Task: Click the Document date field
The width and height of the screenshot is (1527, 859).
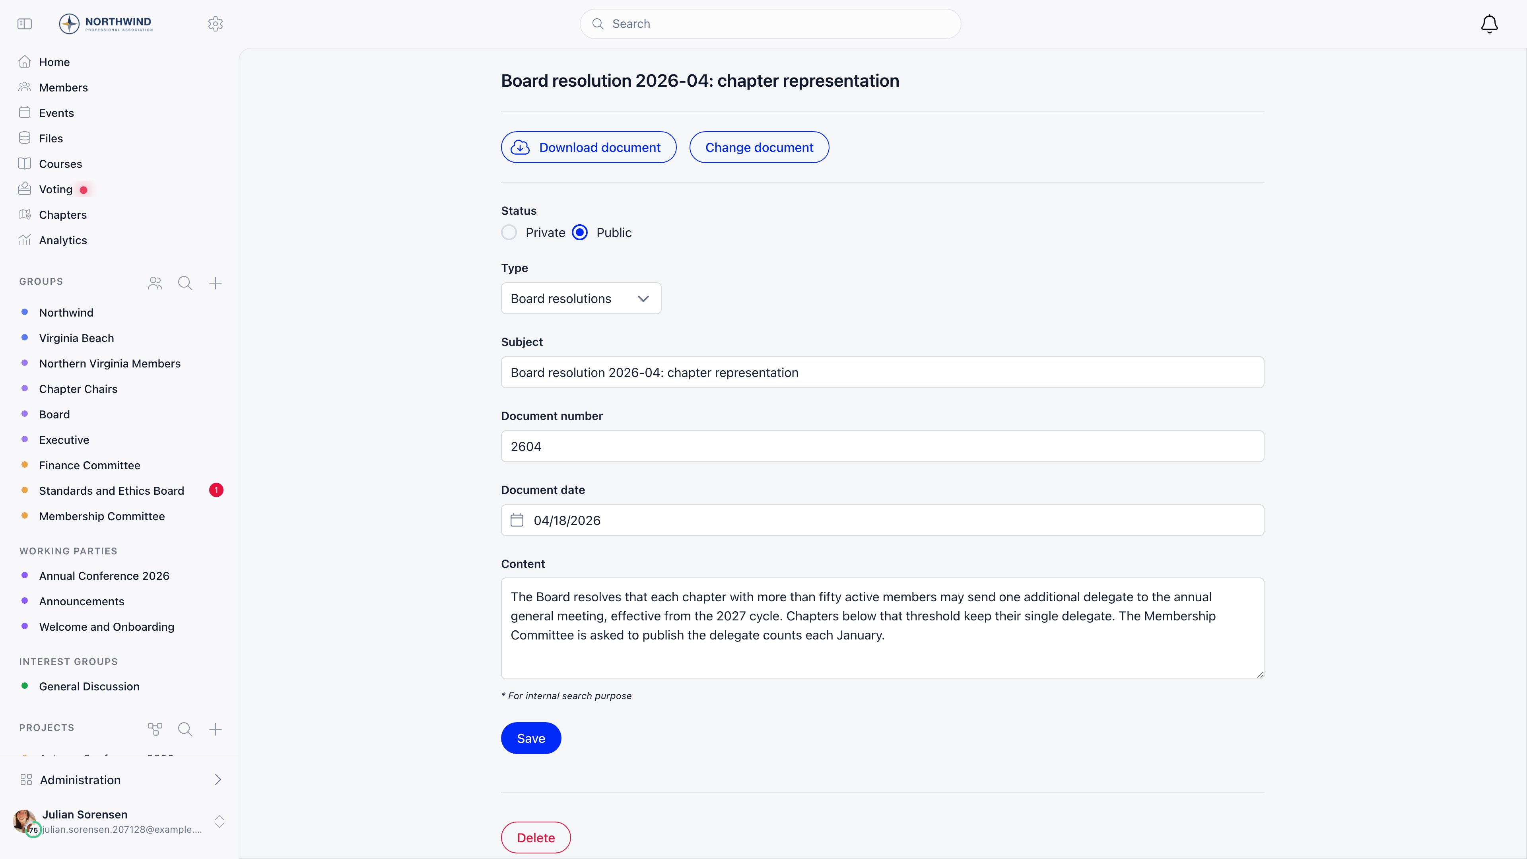Action: [882, 520]
